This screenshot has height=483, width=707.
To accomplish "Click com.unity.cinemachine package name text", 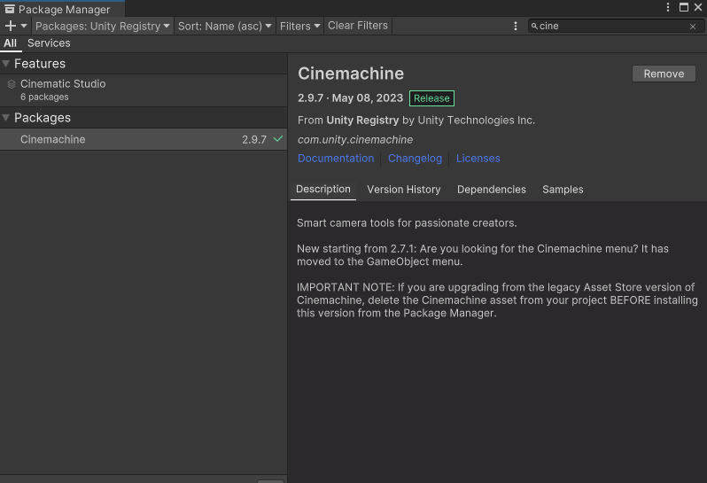I will click(x=355, y=140).
